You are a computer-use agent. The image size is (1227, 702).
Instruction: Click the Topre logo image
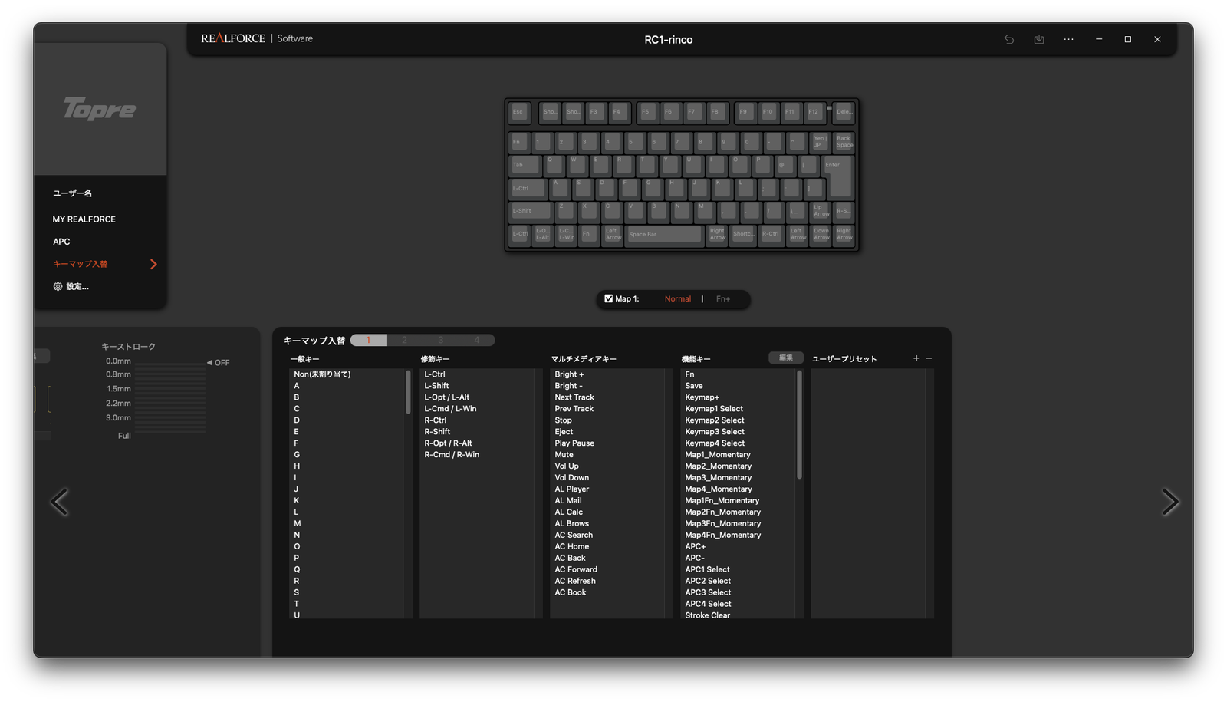click(x=100, y=109)
